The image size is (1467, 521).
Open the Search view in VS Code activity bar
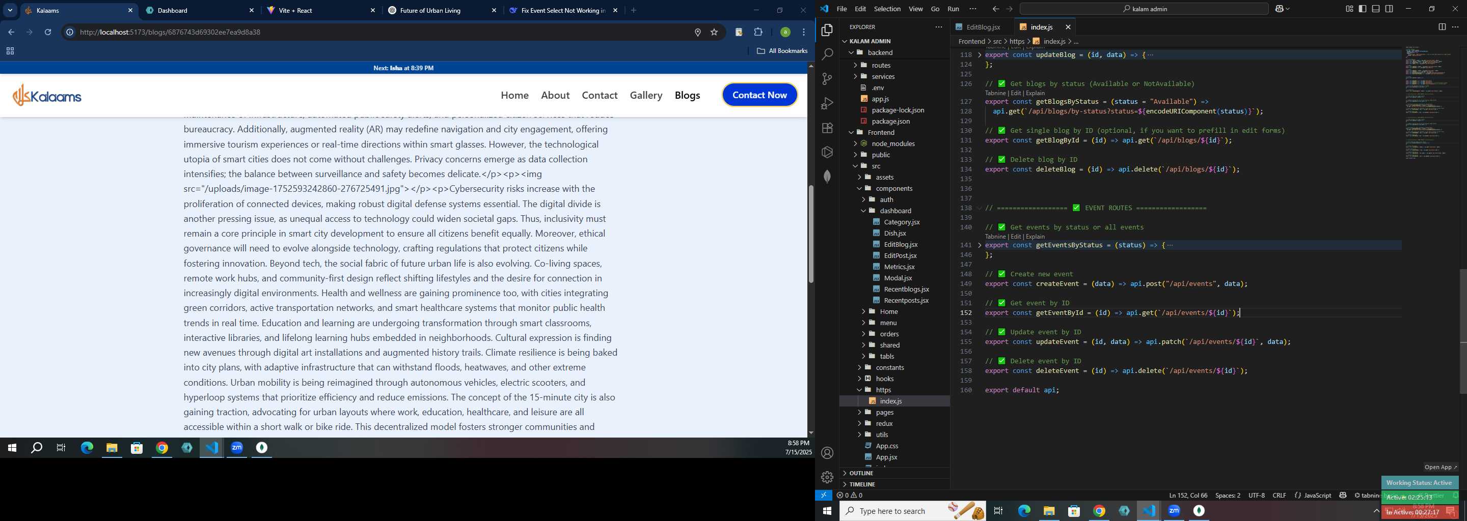(827, 54)
